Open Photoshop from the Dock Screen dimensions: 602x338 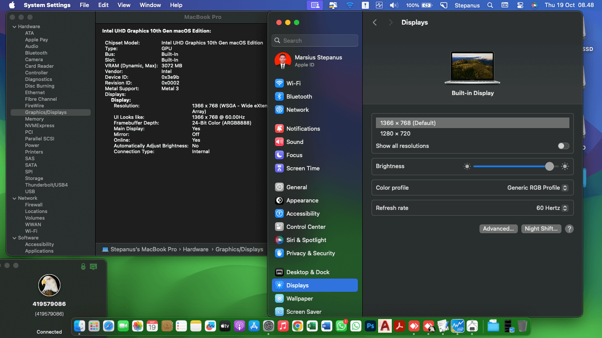[x=370, y=326]
